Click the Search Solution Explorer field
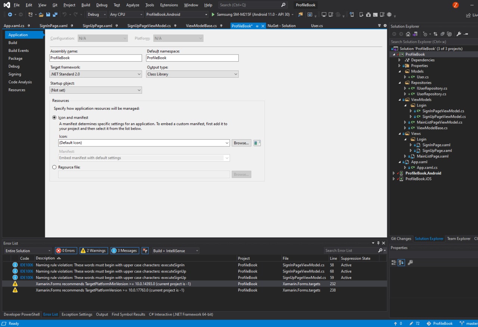 (x=433, y=42)
